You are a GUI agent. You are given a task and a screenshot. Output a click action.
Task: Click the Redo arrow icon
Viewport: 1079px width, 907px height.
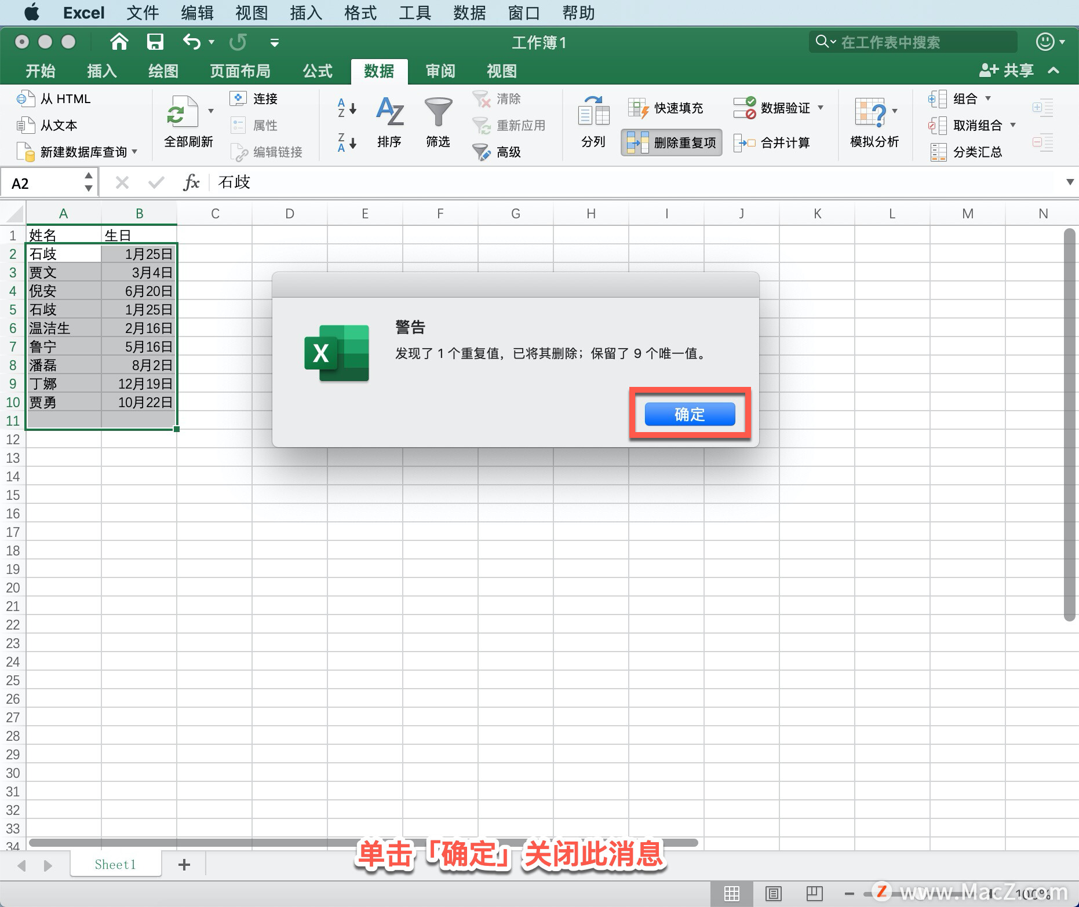coord(238,42)
